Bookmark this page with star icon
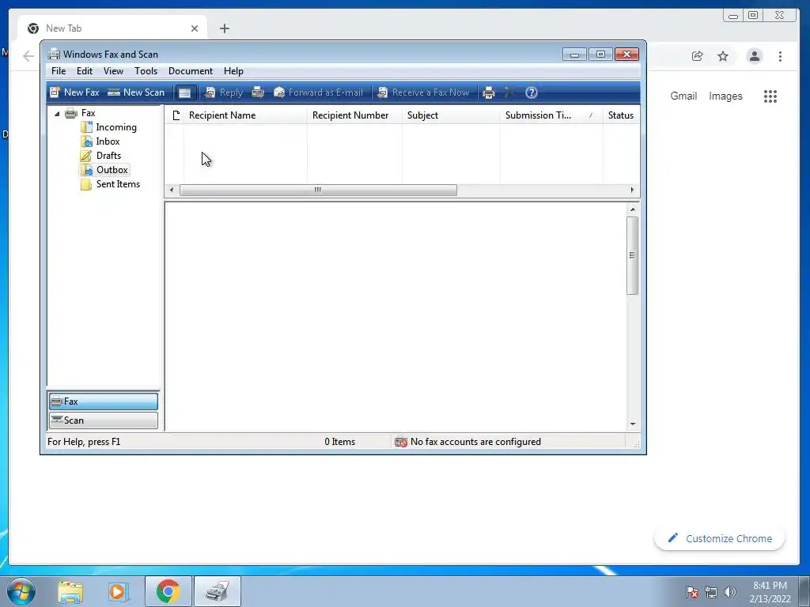 coord(723,56)
